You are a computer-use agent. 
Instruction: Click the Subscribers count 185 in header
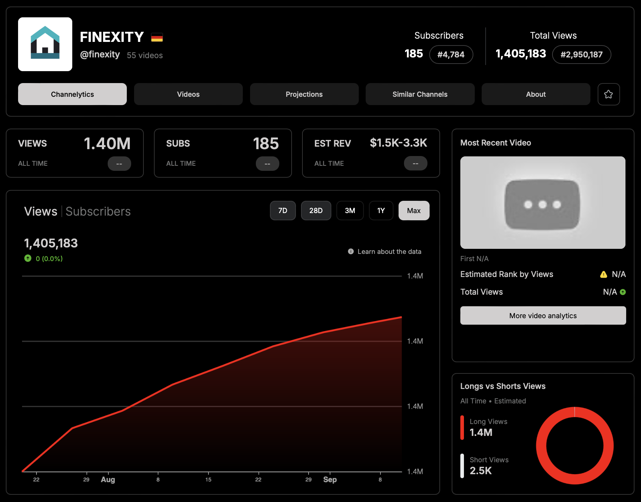(x=414, y=54)
